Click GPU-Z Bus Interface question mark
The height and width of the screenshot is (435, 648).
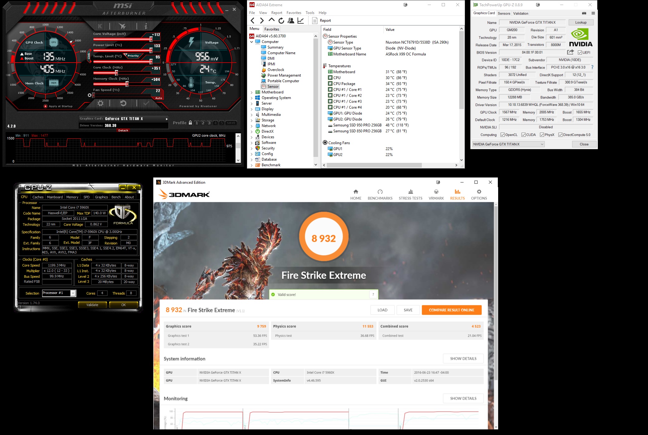coord(592,67)
